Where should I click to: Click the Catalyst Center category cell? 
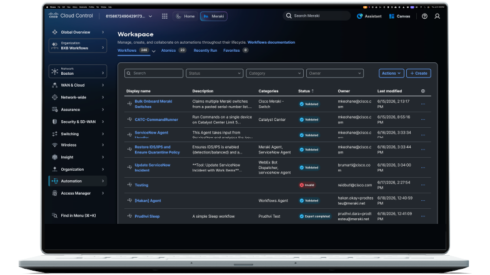pyautogui.click(x=272, y=120)
